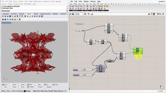Screen dimensions: 166x93
Task: Click the Zoom Extents icon beside the 125% box
Action: click(85, 14)
